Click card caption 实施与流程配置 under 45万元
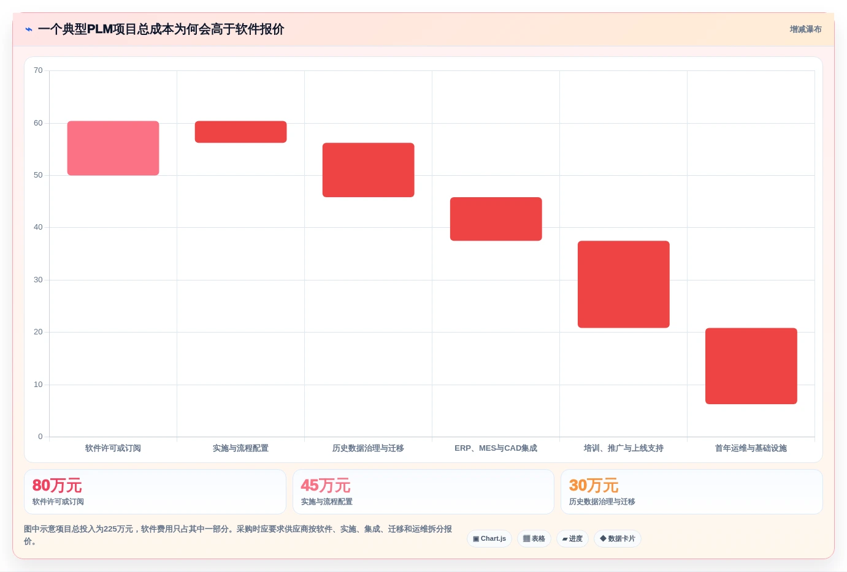Viewport: 847px width, 572px height. click(327, 502)
